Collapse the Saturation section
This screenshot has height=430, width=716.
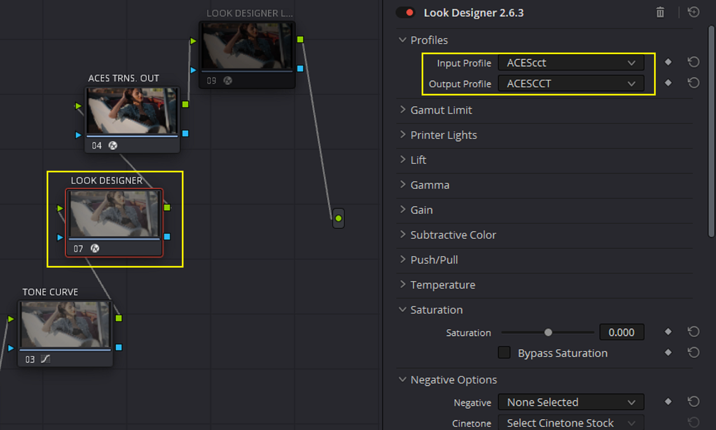(x=402, y=309)
